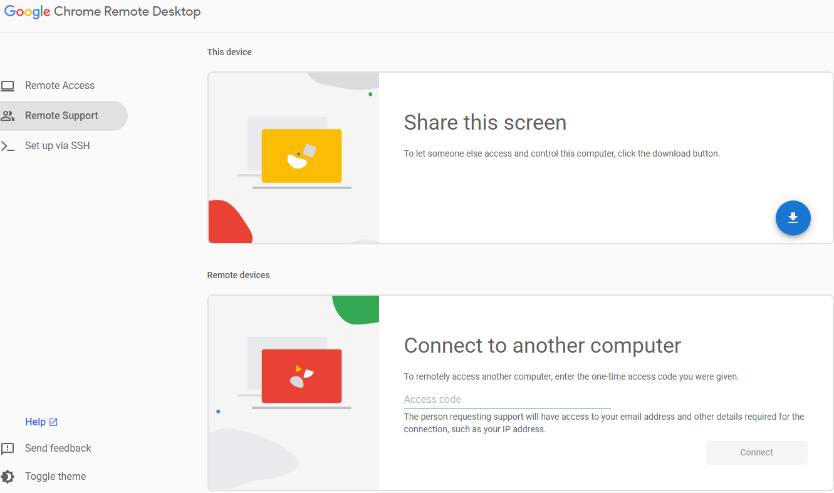Image resolution: width=834 pixels, height=493 pixels.
Task: Click the red Connect computer illustration
Action: 294,393
